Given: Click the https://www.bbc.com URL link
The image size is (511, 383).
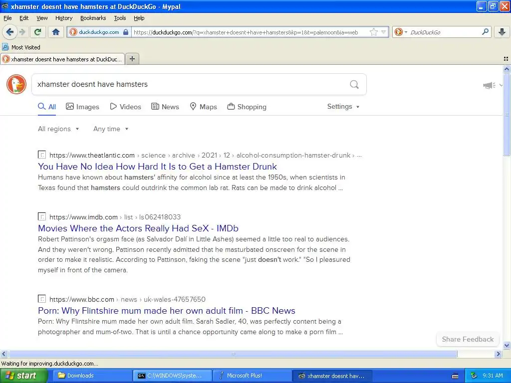Looking at the screenshot, I should [x=82, y=299].
